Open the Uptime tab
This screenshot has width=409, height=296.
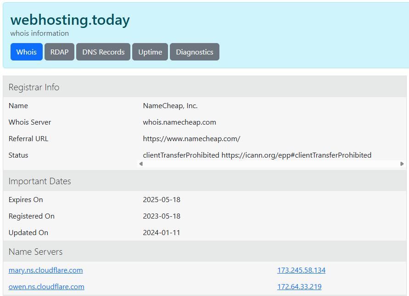(150, 52)
